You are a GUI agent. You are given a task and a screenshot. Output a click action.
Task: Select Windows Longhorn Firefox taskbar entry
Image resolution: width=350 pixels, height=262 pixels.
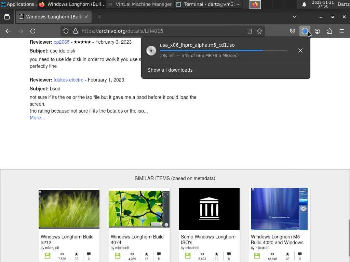click(72, 4)
